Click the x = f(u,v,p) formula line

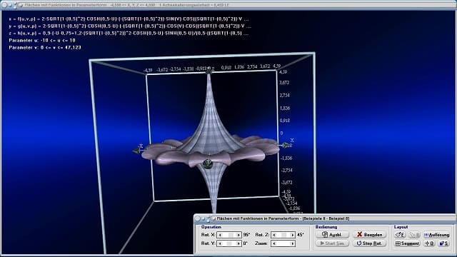click(x=129, y=19)
